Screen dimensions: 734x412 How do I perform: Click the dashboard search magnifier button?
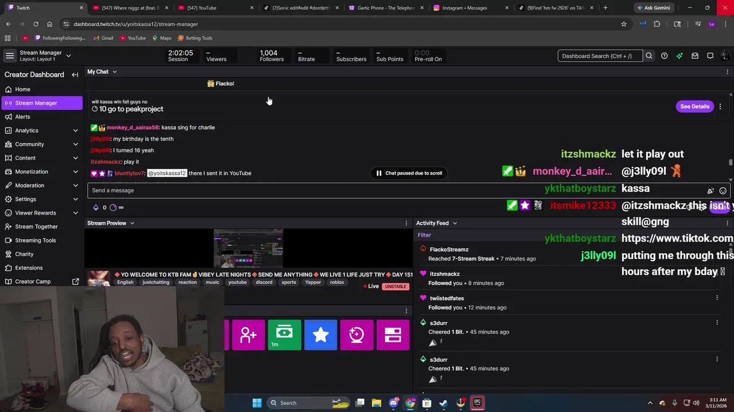(649, 56)
